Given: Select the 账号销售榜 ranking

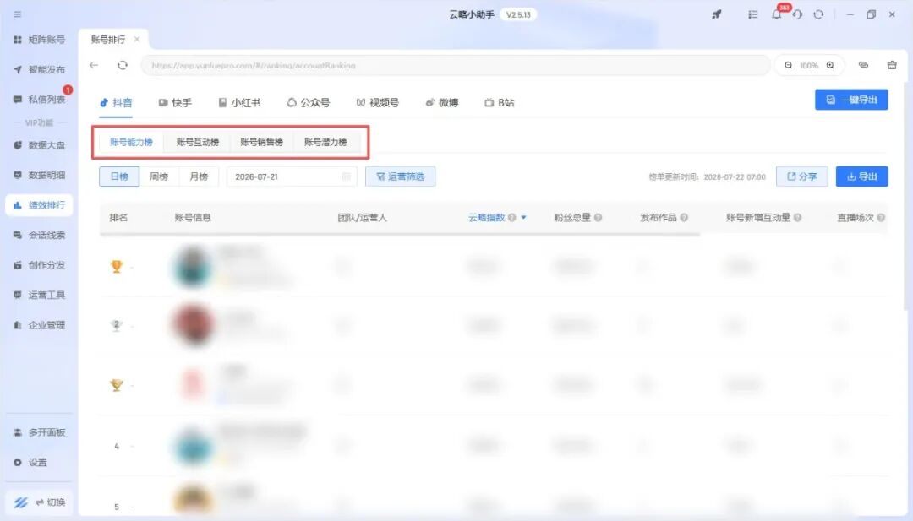Looking at the screenshot, I should 261,142.
